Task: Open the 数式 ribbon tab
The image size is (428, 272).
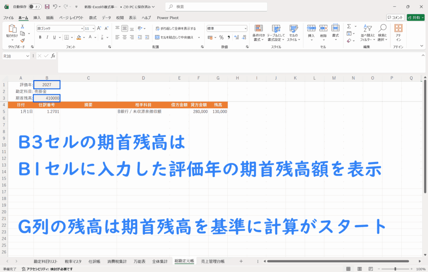Action: 93,18
